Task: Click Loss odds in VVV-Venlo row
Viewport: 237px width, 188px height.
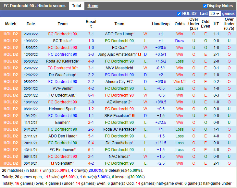Action: [x=180, y=88]
